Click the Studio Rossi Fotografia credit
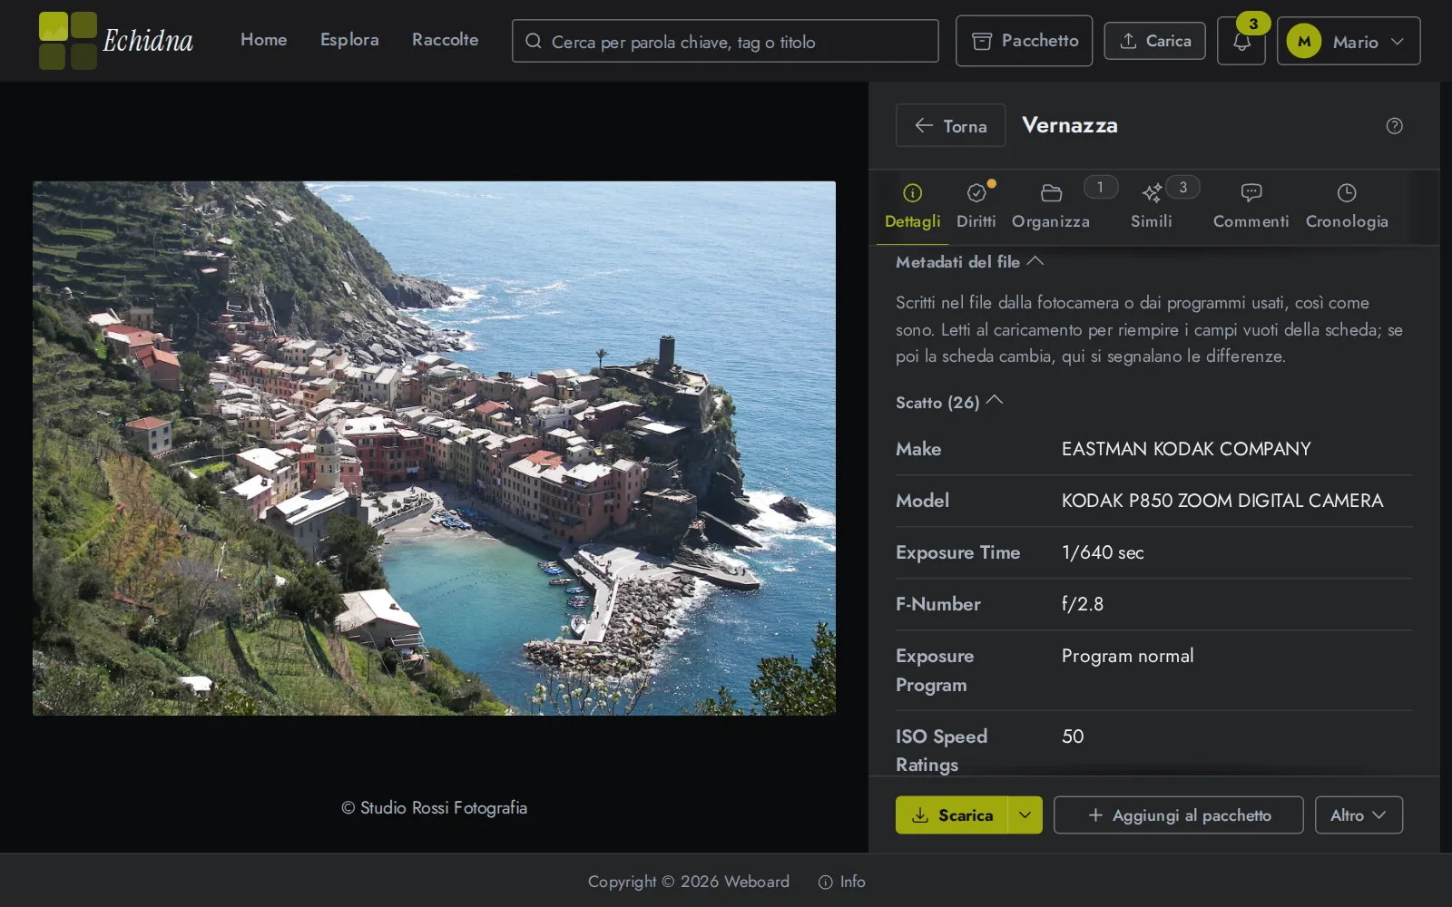Viewport: 1452px width, 907px height. [434, 808]
